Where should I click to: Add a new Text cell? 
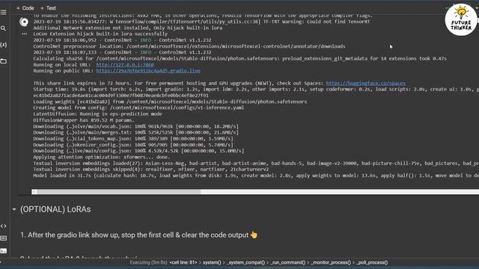[48, 8]
